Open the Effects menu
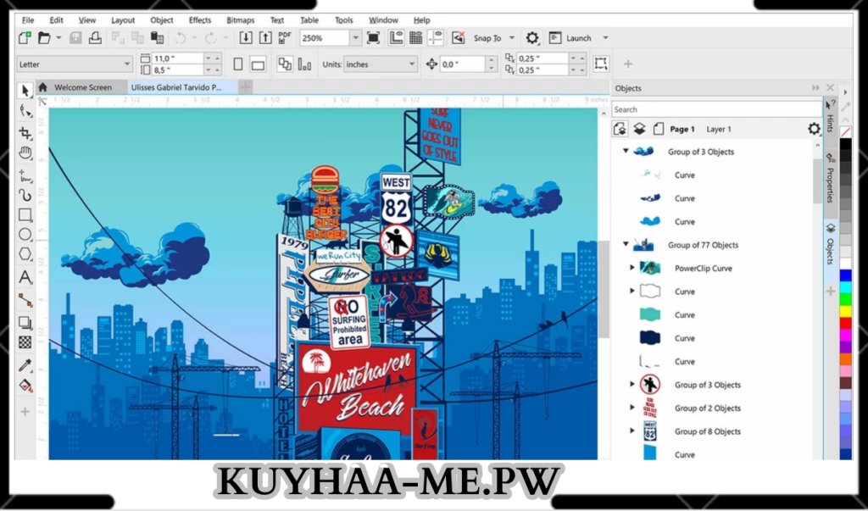 (200, 20)
